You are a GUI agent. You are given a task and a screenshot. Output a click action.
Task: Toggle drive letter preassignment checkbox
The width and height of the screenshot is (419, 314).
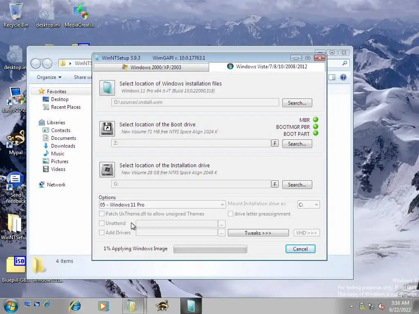point(230,213)
